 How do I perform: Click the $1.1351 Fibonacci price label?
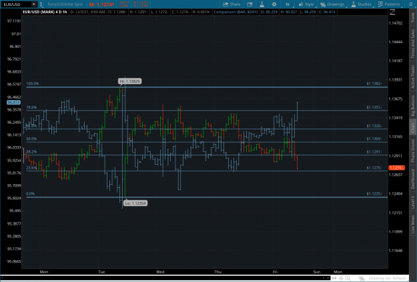click(x=374, y=107)
